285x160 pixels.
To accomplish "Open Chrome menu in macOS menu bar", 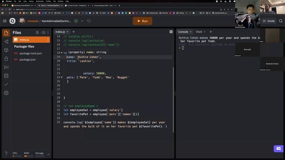I will (8, 1).
